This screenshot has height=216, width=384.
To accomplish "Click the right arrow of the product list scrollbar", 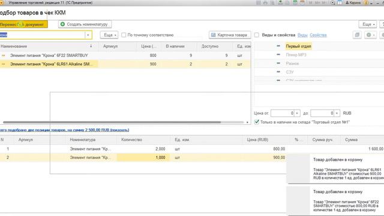I will pos(247,122).
